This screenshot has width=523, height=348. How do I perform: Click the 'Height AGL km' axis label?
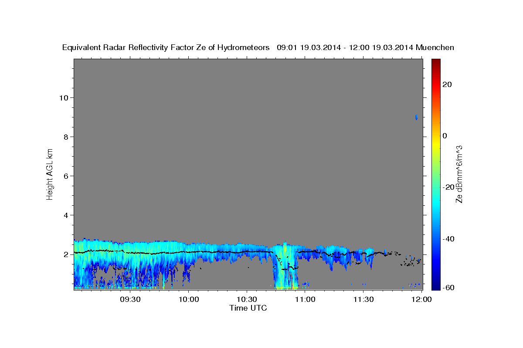coord(50,174)
